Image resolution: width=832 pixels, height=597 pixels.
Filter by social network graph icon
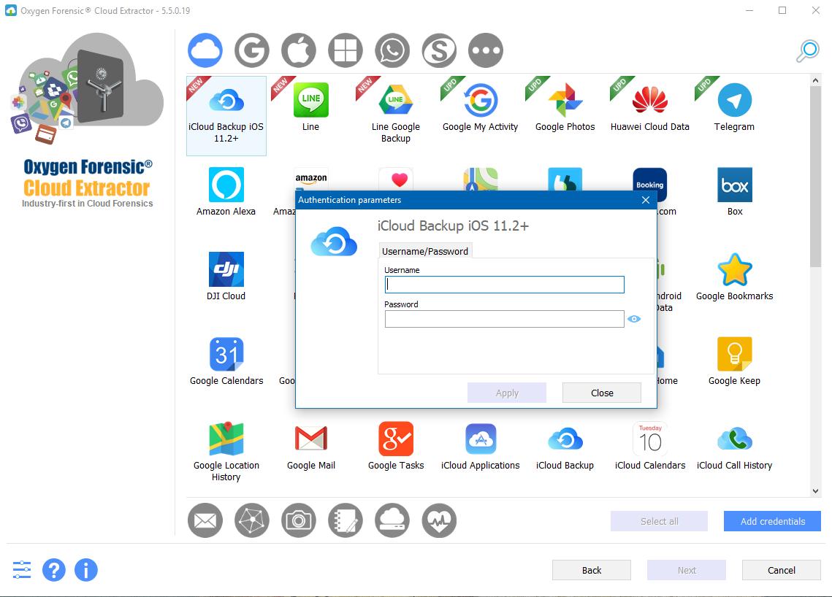[251, 520]
